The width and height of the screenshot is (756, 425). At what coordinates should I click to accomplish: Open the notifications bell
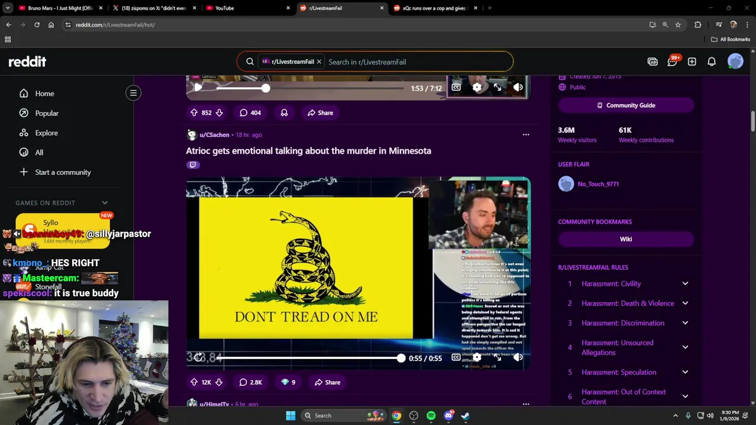point(712,61)
